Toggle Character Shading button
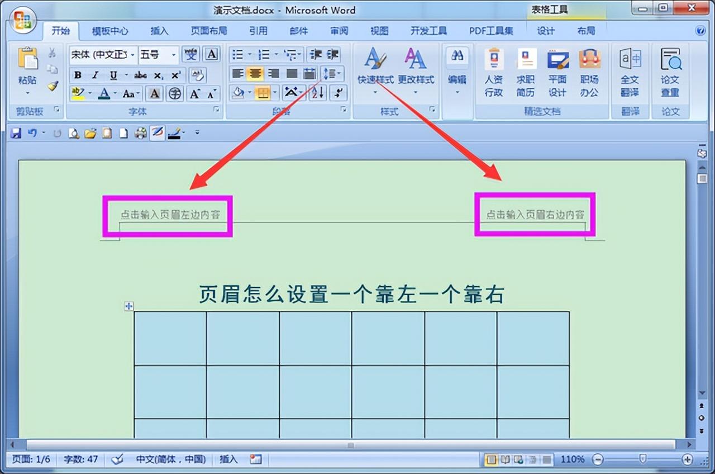The width and height of the screenshot is (715, 474). (x=155, y=93)
